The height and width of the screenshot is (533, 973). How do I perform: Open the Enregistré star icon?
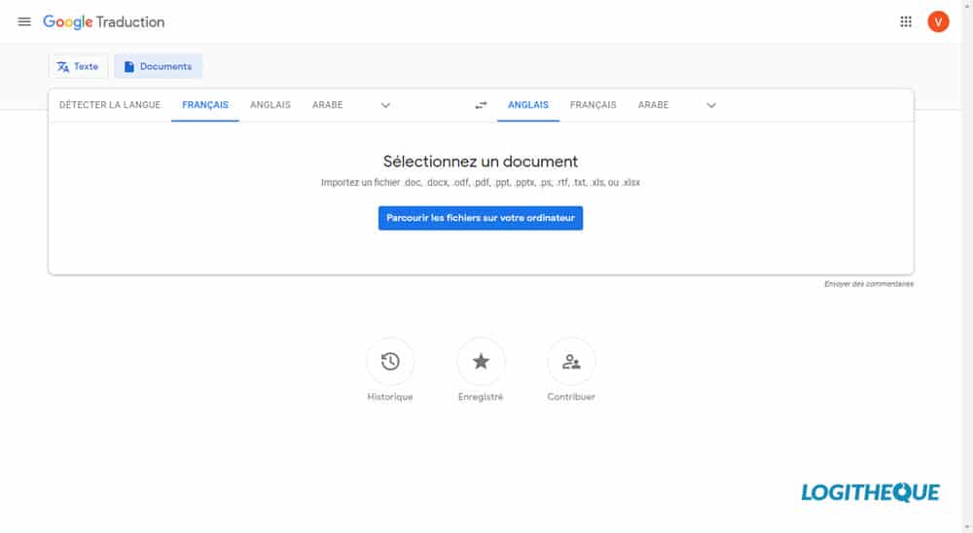click(x=481, y=361)
